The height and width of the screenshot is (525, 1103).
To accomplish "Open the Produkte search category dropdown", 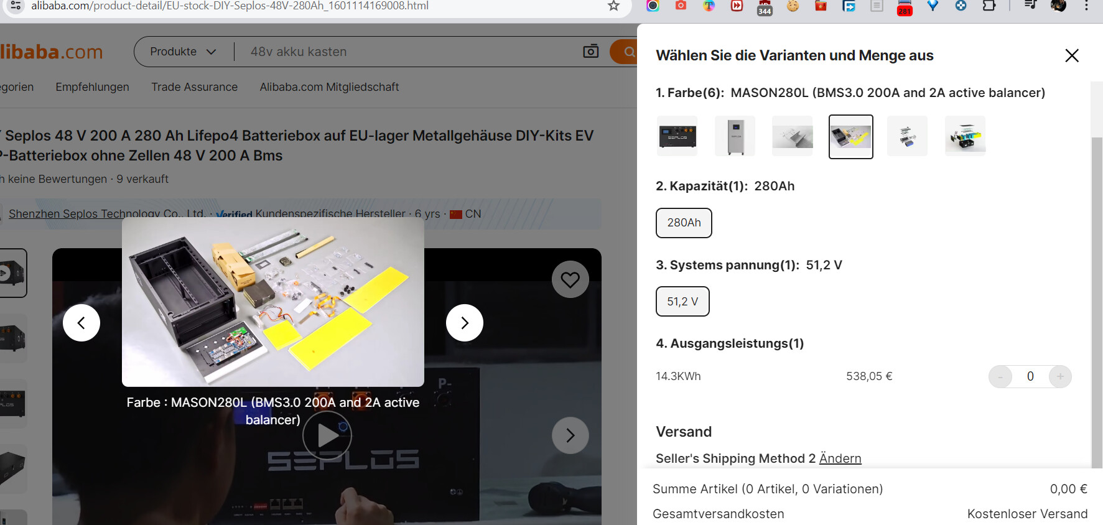I will (x=183, y=52).
